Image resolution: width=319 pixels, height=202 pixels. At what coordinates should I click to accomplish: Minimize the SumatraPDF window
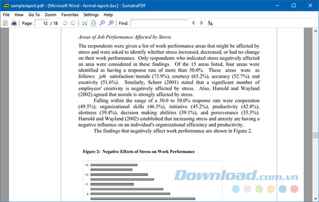coord(278,5)
